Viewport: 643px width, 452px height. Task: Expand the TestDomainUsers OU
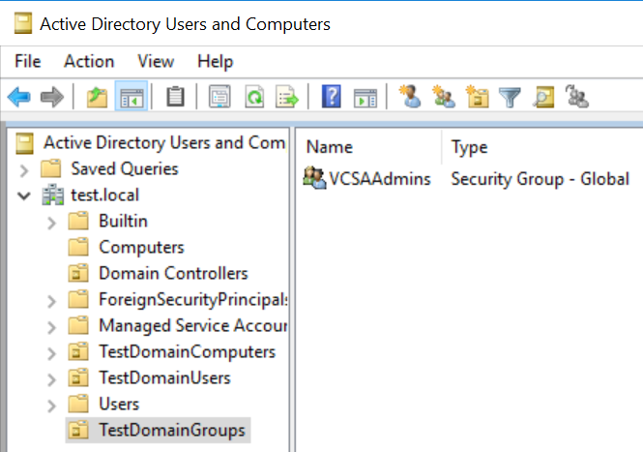click(x=51, y=379)
